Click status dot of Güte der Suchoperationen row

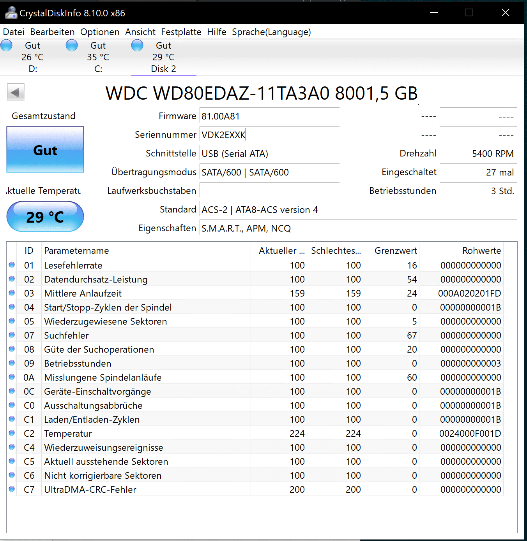[x=12, y=349]
